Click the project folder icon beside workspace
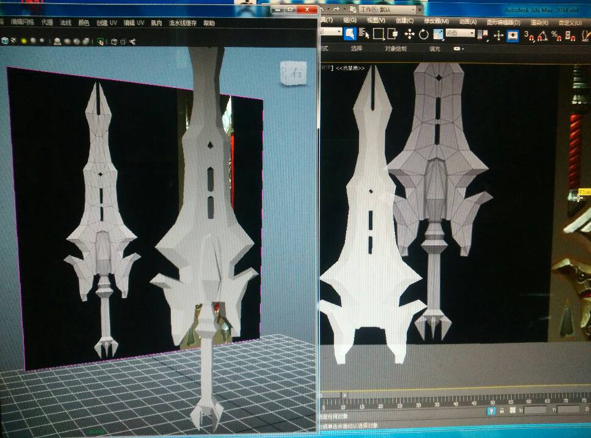This screenshot has width=591, height=438. [352, 9]
